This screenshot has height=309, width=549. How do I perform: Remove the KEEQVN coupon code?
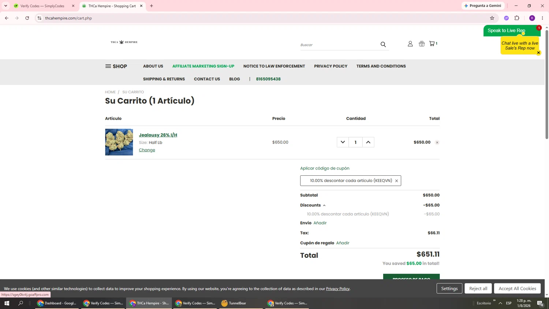tap(396, 181)
